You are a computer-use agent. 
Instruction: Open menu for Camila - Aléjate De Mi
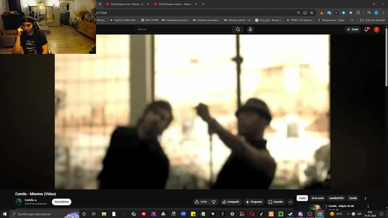click(368, 206)
